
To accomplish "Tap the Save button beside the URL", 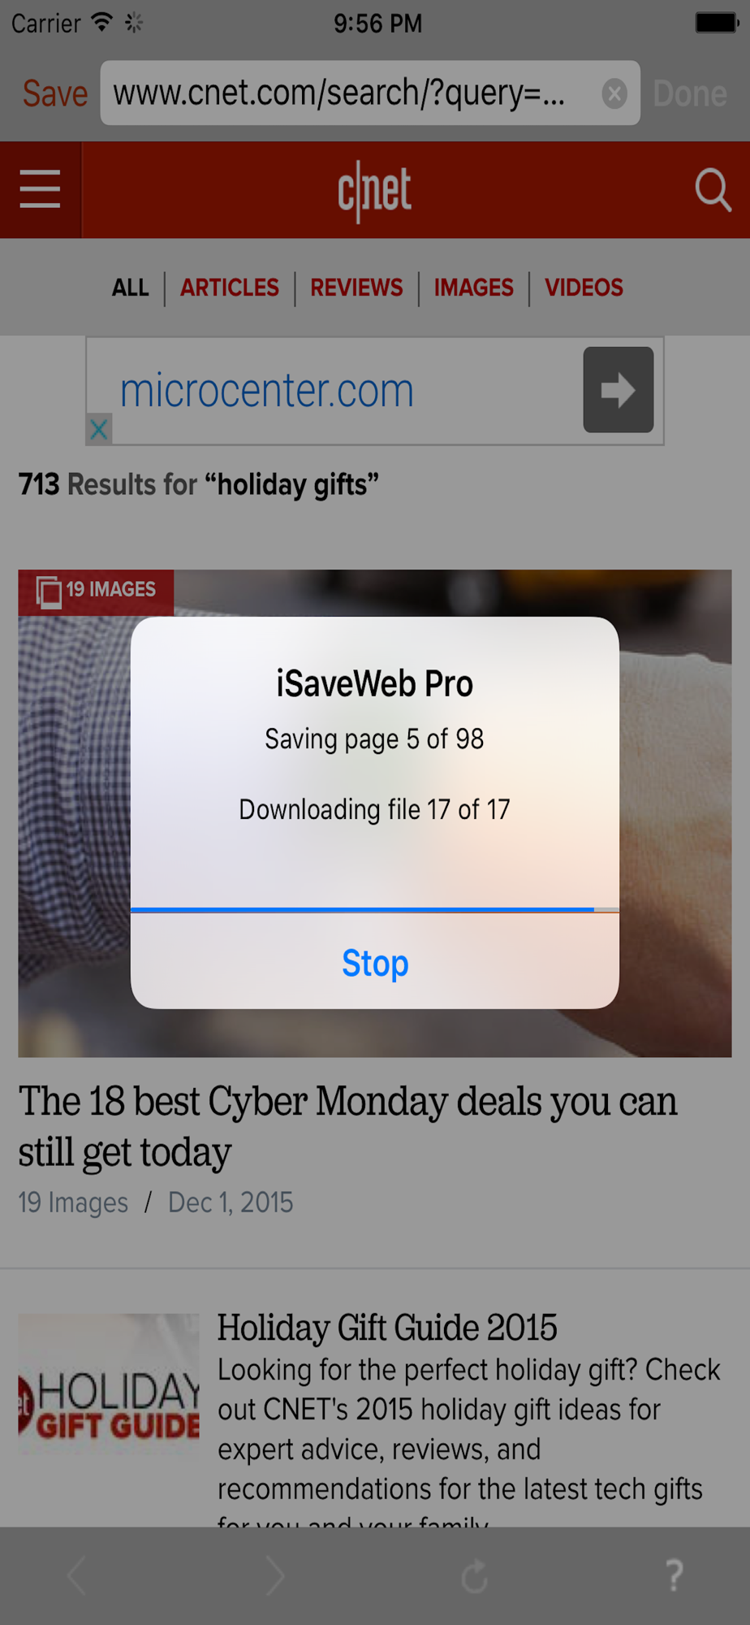I will pos(54,93).
